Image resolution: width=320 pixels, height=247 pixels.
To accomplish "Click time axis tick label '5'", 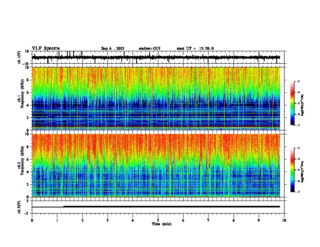I will pyautogui.click(x=158, y=220).
